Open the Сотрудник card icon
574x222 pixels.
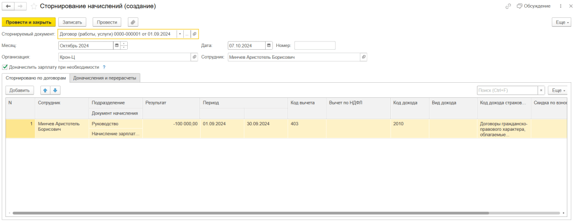[363, 58]
